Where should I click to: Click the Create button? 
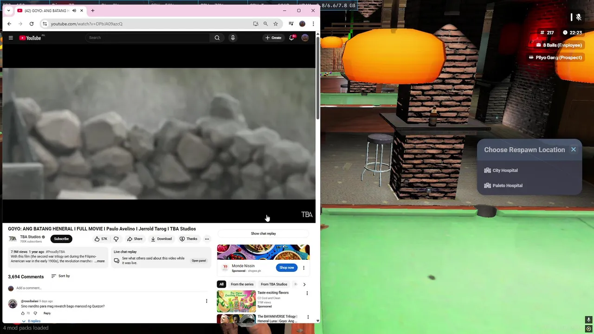tap(273, 38)
